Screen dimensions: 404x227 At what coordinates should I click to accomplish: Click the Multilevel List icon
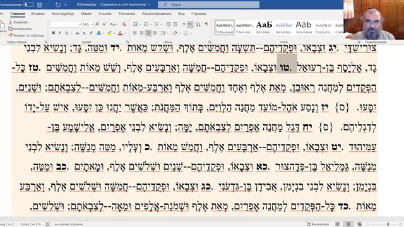[156, 24]
